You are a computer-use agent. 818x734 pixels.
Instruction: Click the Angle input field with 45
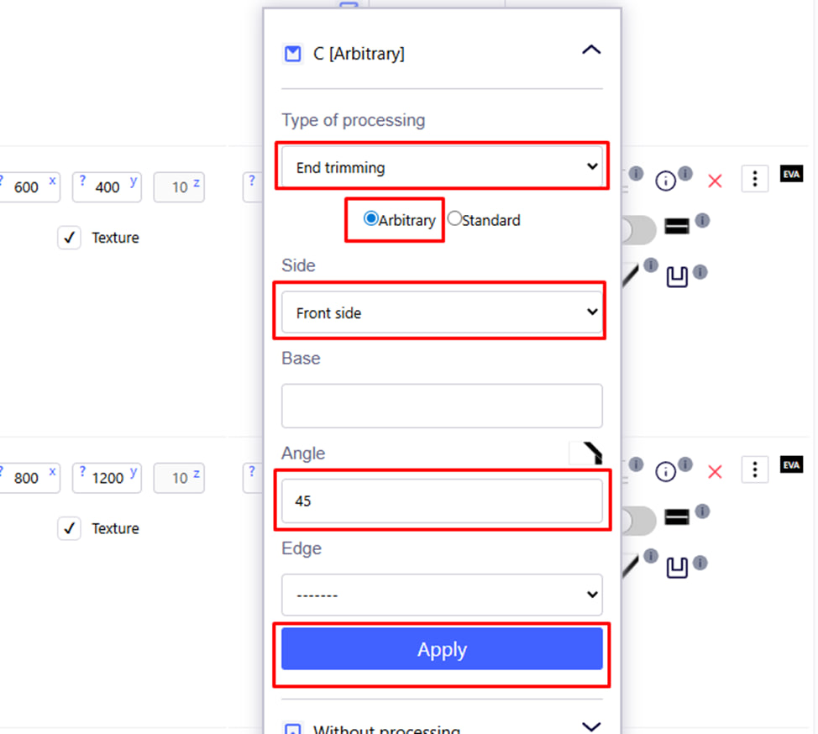pyautogui.click(x=442, y=501)
